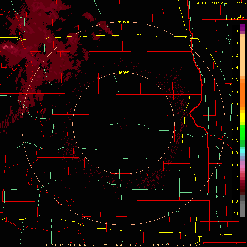Select the 0.2 scale value
Viewport: 247px width, 247px height.
[235, 177]
